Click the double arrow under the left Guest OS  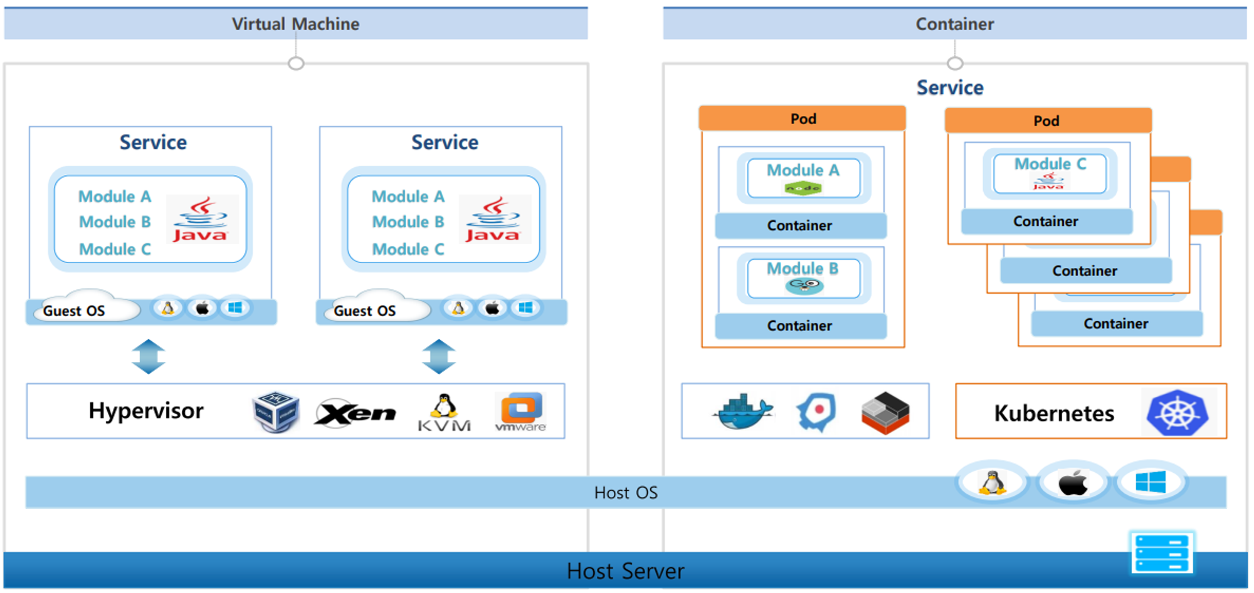click(149, 357)
